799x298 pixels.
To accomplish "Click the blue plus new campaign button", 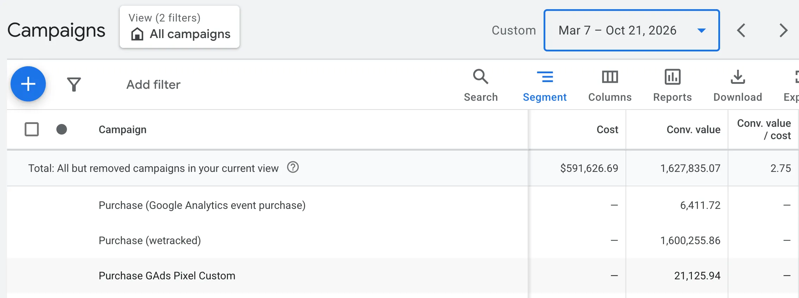I will click(x=28, y=84).
